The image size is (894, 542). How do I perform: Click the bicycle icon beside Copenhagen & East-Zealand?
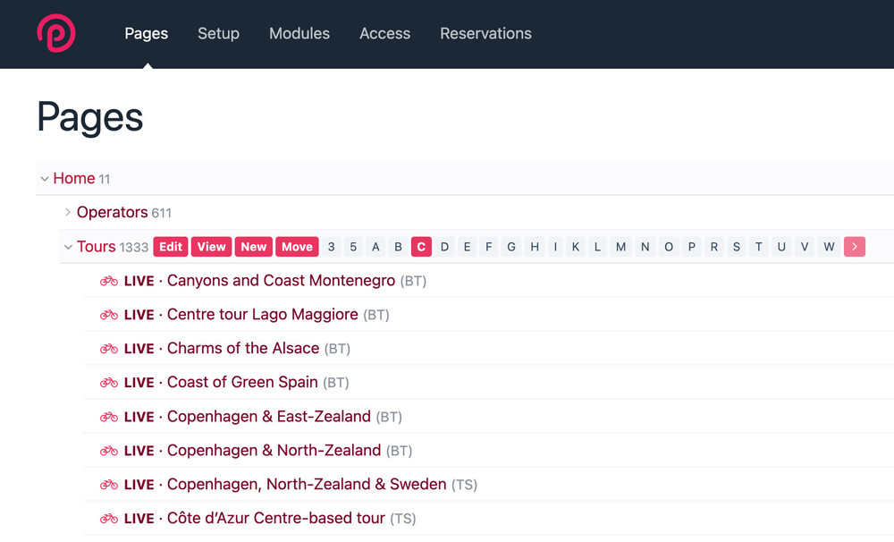pos(109,417)
